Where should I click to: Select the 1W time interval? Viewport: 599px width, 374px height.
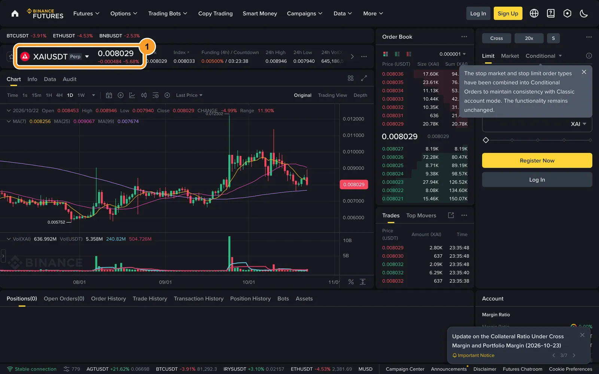click(x=81, y=95)
